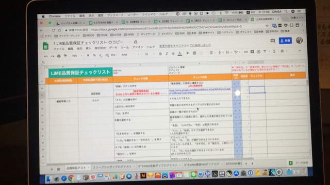Image resolution: width=330 pixels, height=185 pixels.
Task: Increase decimal places icon
Action: [107, 55]
